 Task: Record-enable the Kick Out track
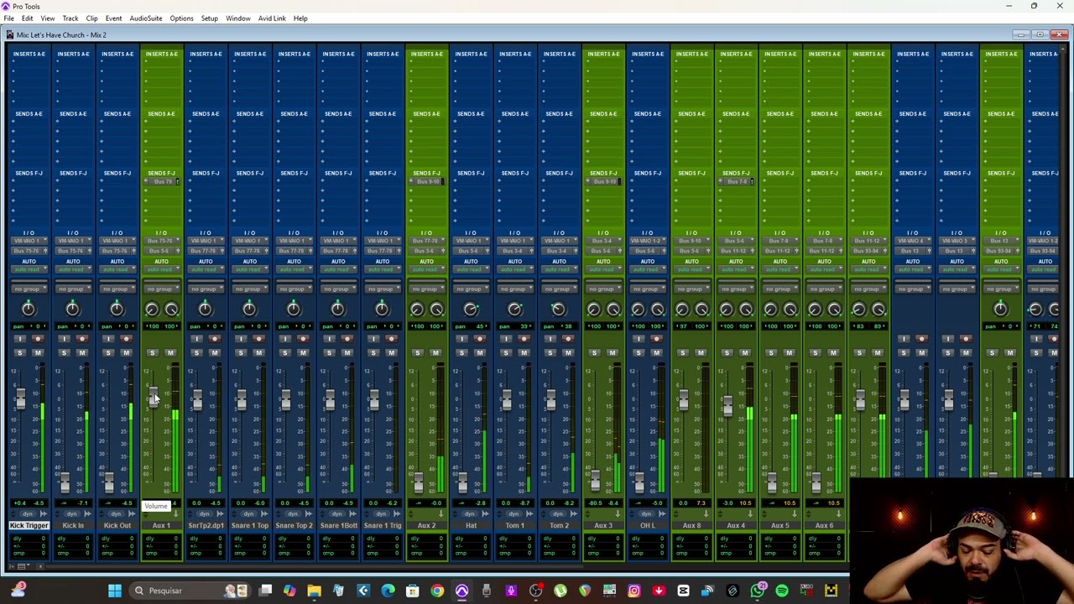click(127, 339)
